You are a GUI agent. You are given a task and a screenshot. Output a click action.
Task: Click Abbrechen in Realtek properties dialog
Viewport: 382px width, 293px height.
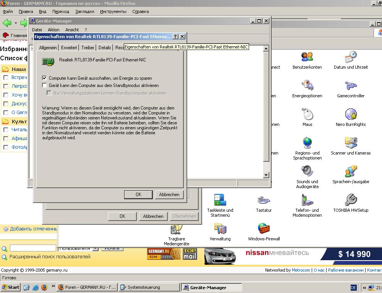(x=169, y=195)
